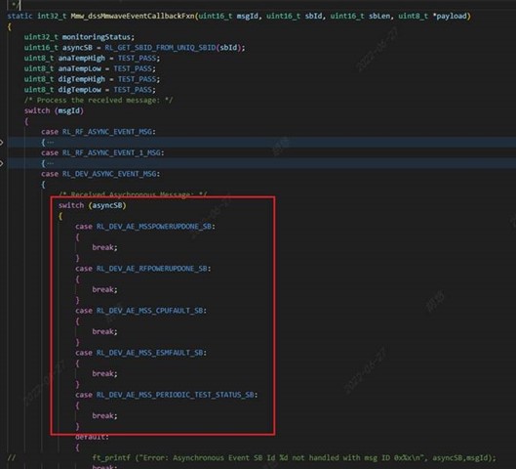The image size is (516, 469).
Task: Click the asyncSB variable declaration
Action: pyautogui.click(x=77, y=48)
